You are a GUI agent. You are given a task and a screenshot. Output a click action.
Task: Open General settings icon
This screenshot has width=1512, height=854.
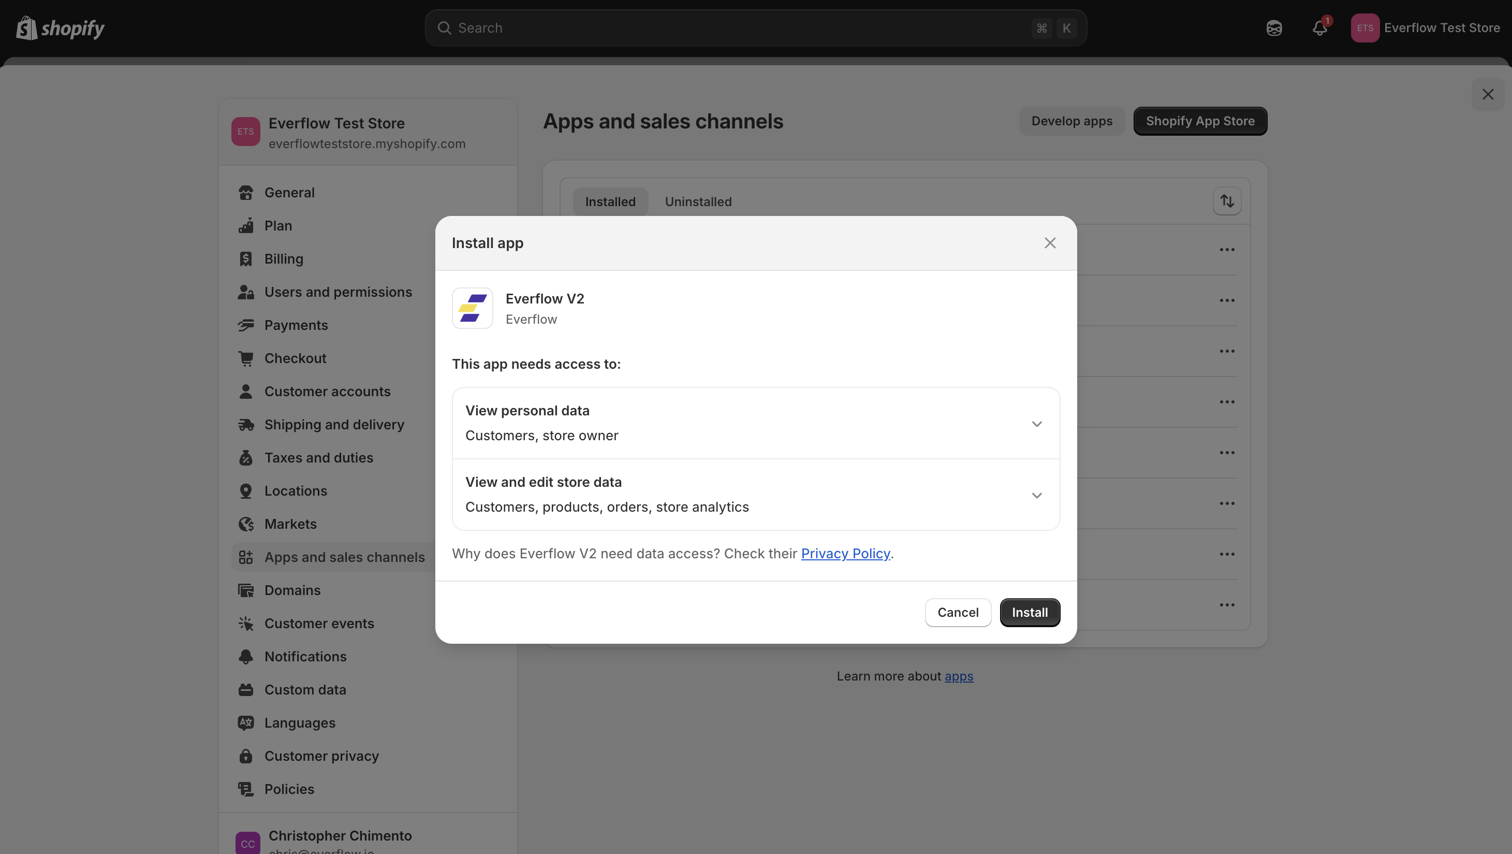(246, 193)
